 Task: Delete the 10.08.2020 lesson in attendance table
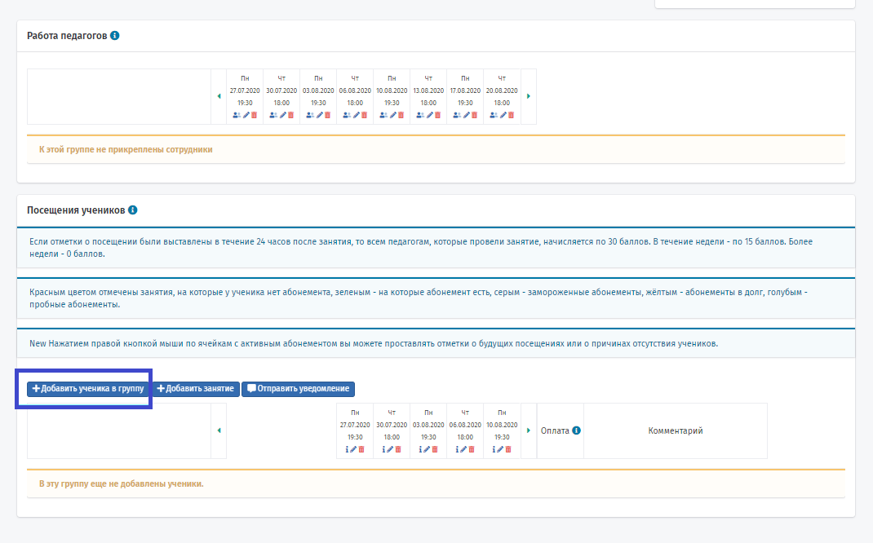coord(508,449)
